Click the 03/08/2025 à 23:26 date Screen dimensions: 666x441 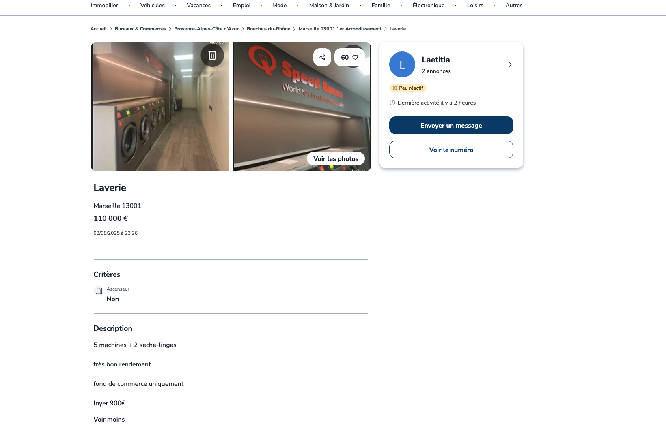(116, 233)
